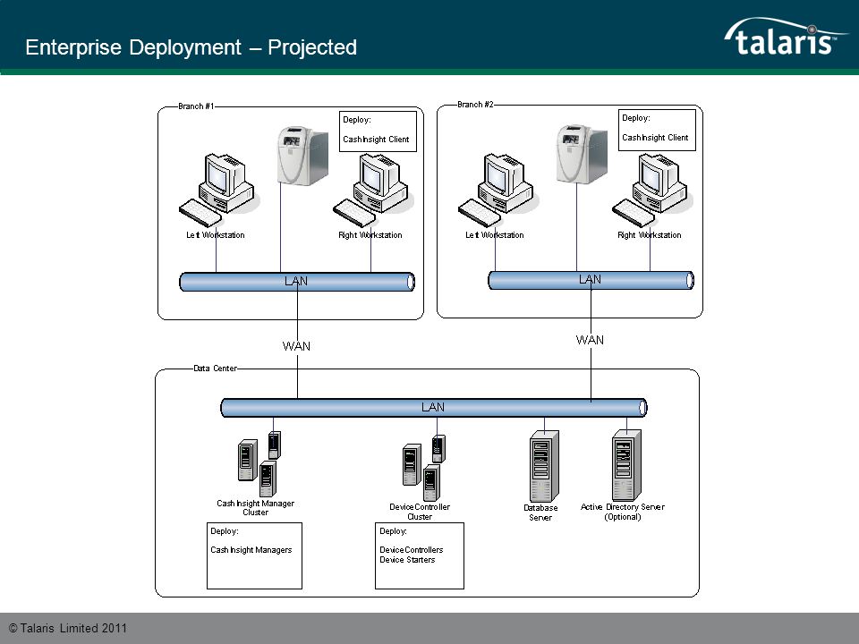Viewport: 859px width, 644px height.
Task: Click the 'Device Controllers' text in deploy box
Action: tap(412, 550)
